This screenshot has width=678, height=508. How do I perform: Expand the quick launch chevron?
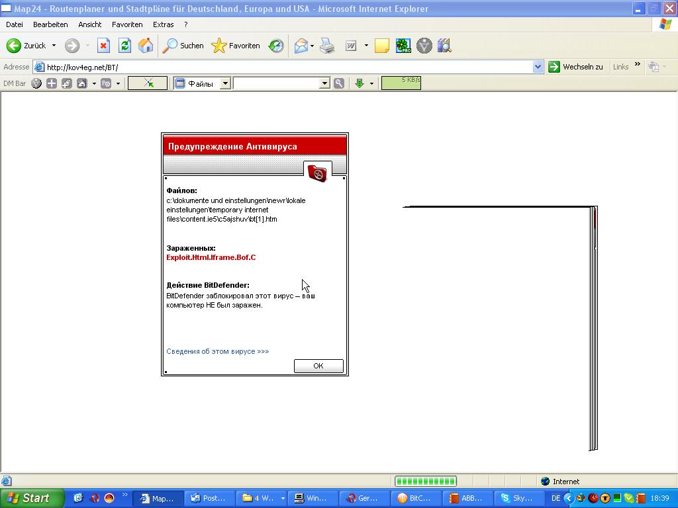[x=125, y=495]
